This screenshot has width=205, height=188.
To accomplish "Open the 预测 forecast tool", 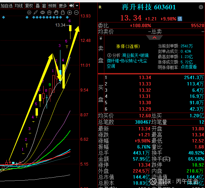I will (x=52, y=6).
